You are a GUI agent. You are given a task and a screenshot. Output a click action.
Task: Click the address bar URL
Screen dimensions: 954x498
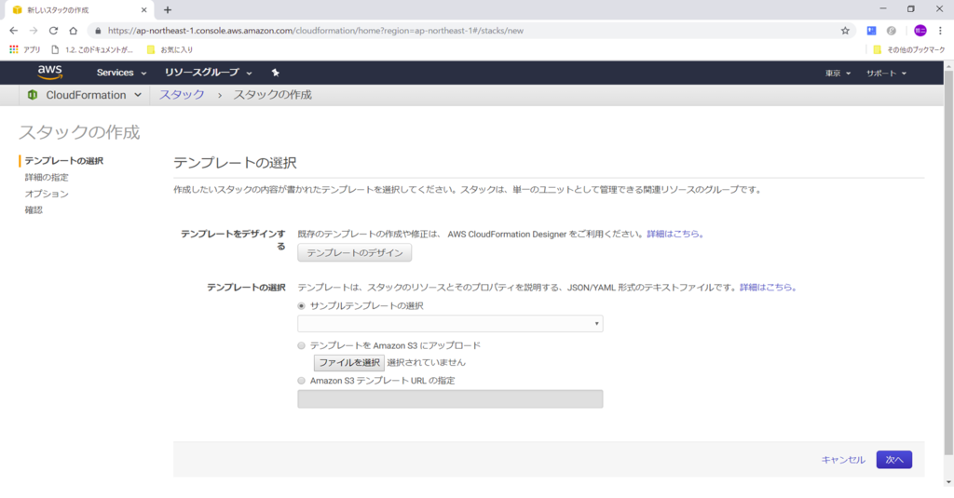pos(315,31)
